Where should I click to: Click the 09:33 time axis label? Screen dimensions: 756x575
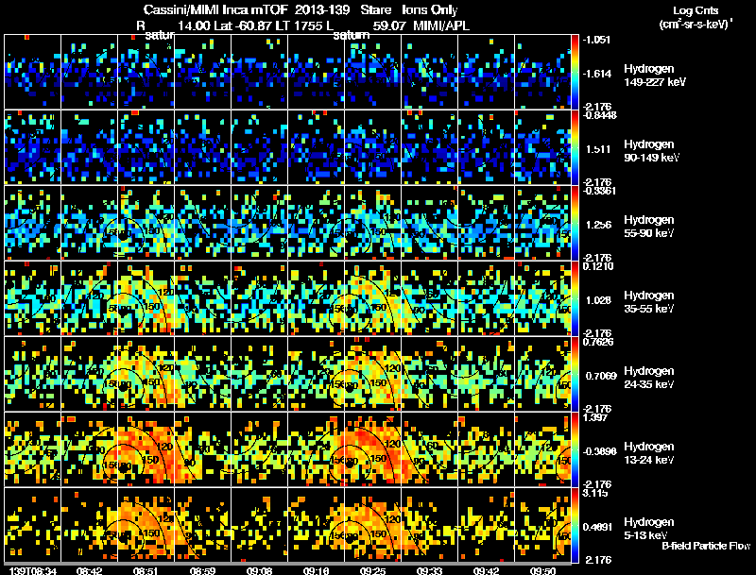[x=429, y=570]
